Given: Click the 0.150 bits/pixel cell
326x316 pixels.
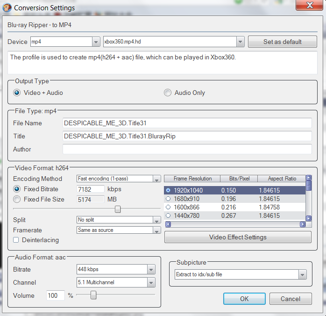Looking at the screenshot, I should [x=228, y=190].
